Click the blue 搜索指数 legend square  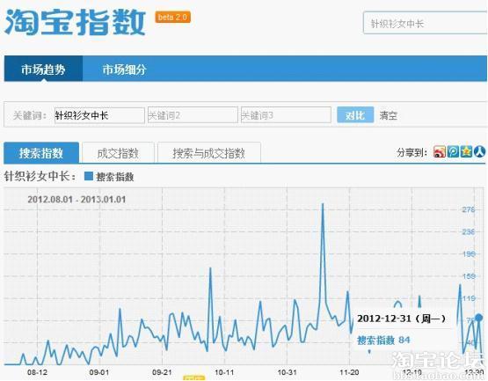(89, 176)
